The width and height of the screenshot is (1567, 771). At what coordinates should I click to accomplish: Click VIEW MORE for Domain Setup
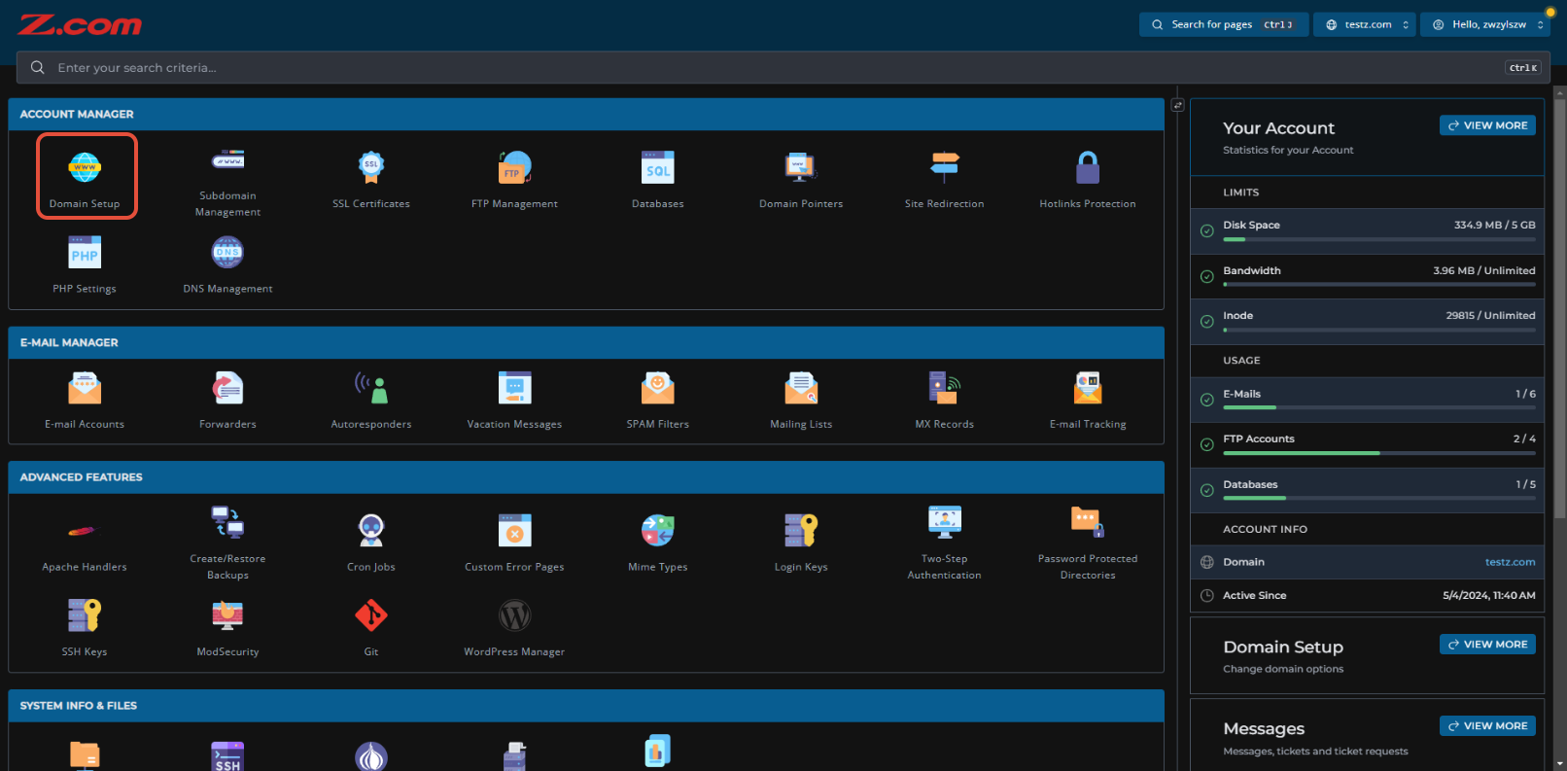(x=1487, y=645)
